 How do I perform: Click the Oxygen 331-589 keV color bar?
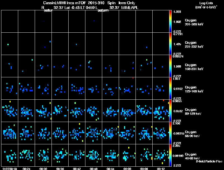[170, 21]
